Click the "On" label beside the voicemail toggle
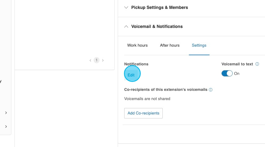This screenshot has height=147, width=265. (x=237, y=74)
